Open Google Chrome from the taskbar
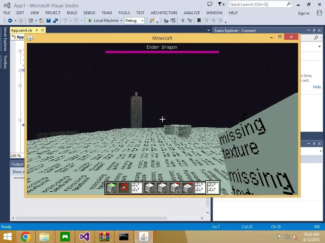The image size is (325, 243). [x=25, y=237]
